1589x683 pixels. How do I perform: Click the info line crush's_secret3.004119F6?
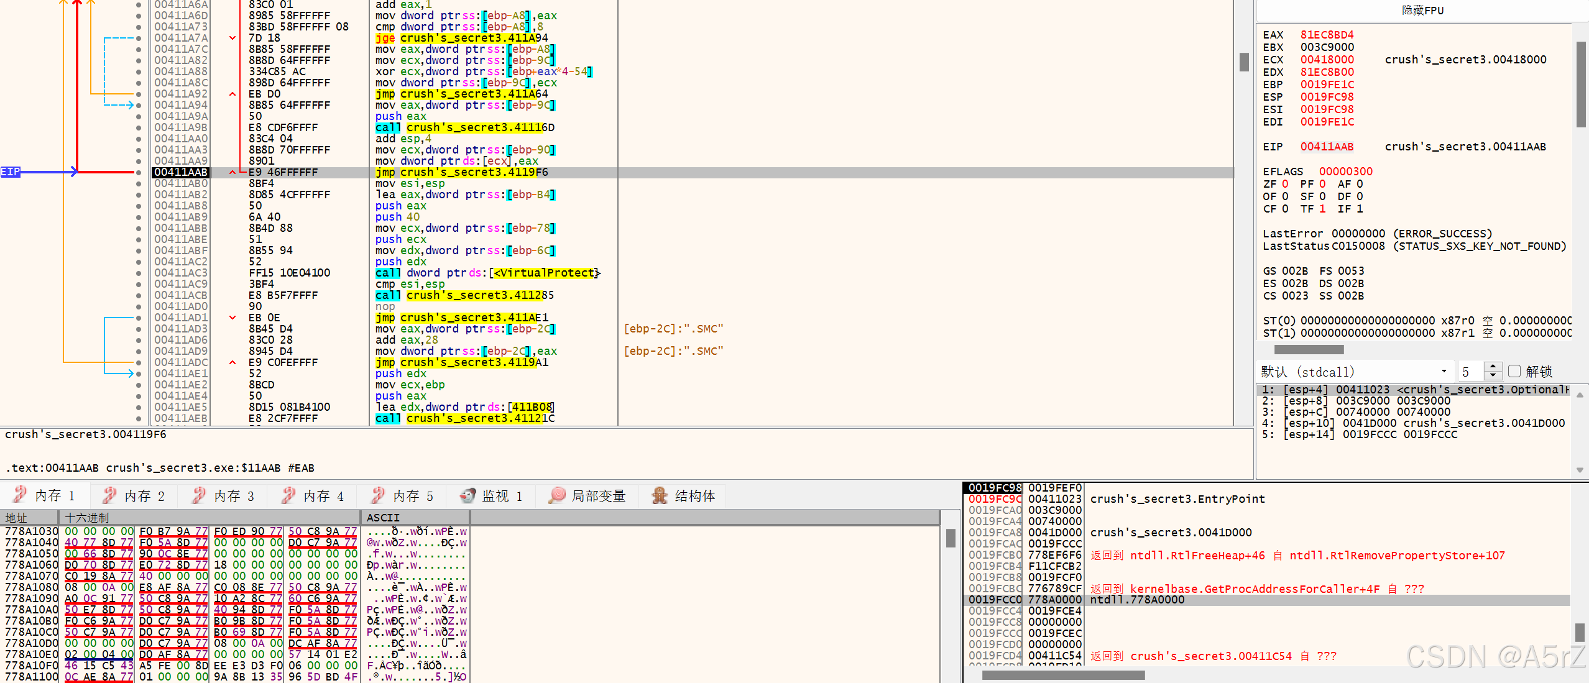[x=86, y=434]
